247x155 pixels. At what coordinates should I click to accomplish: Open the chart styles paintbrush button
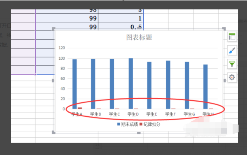(232, 50)
